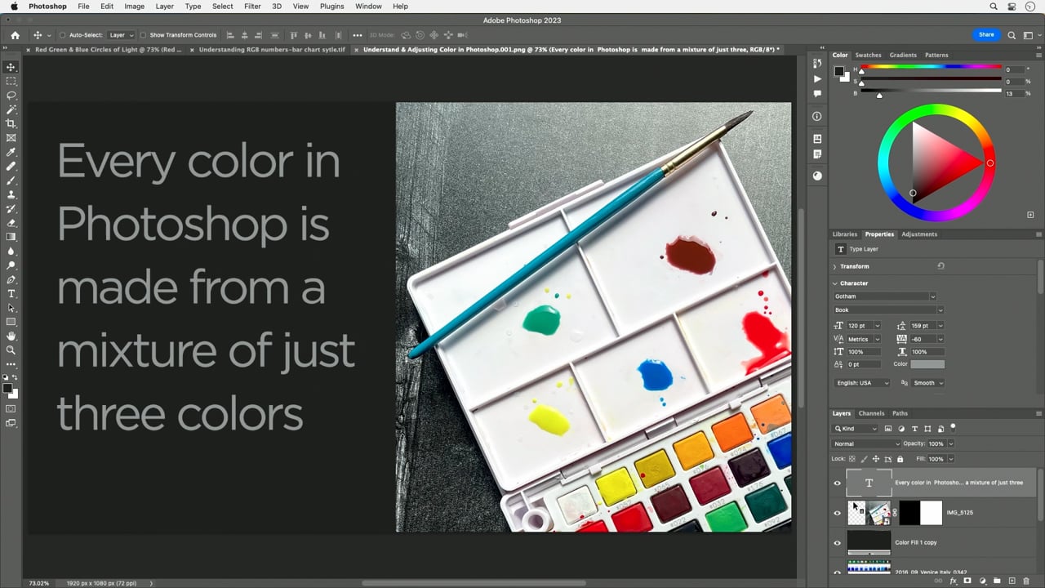1045x588 pixels.
Task: Open the Red Green & Blue Circles document tab
Action: coord(109,50)
